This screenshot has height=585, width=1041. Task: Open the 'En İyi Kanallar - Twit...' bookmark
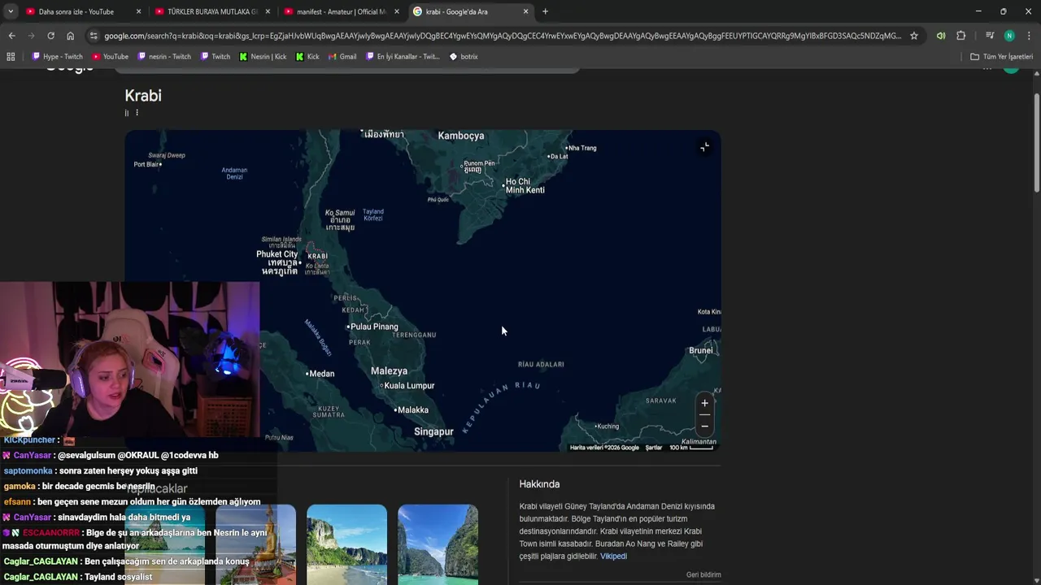[403, 57]
